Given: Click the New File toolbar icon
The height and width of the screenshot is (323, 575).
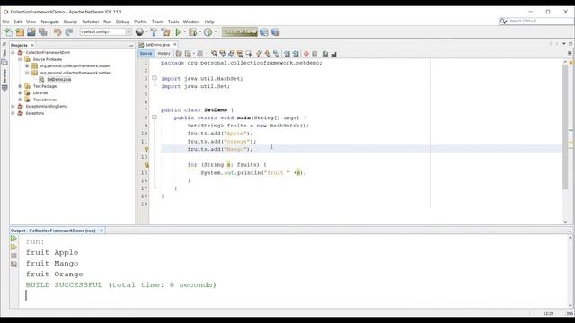Looking at the screenshot, I should click(8, 32).
